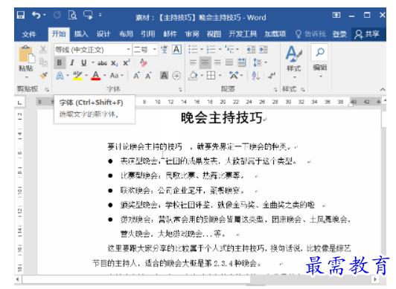Switch to the 布局 Layout tab
Image resolution: width=396 pixels, height=289 pixels.
coord(126,34)
